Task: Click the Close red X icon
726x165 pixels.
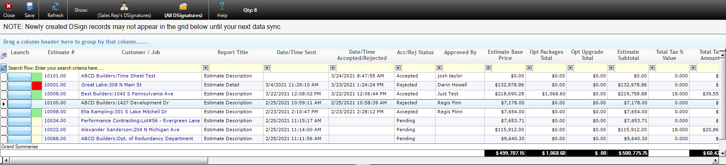Action: [x=9, y=7]
